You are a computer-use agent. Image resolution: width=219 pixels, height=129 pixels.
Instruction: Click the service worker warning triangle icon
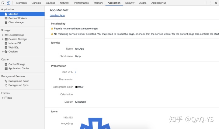[52, 34]
